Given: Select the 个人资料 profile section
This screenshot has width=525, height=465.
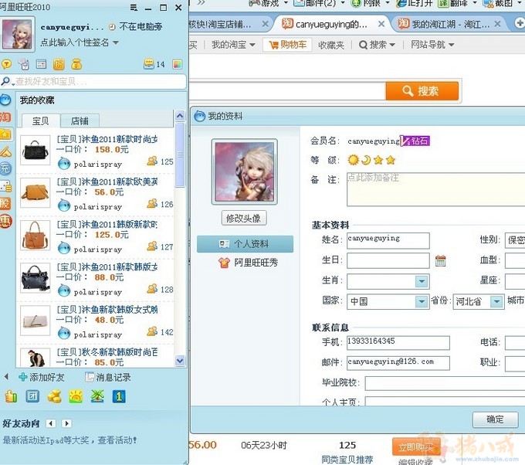Looking at the screenshot, I should pyautogui.click(x=245, y=244).
